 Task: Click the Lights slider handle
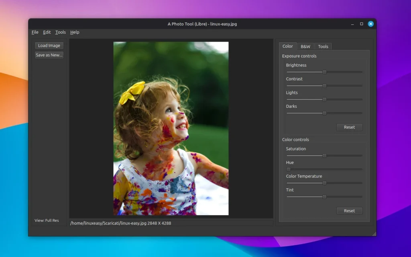coord(324,99)
